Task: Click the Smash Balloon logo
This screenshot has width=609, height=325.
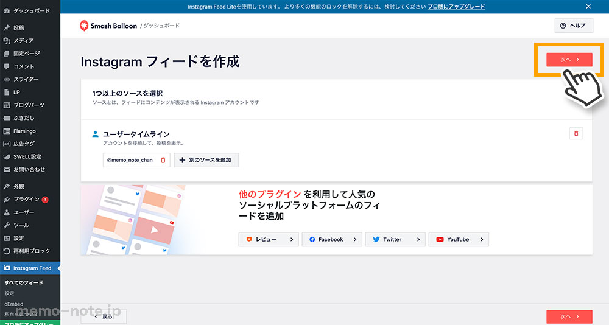Action: [108, 26]
